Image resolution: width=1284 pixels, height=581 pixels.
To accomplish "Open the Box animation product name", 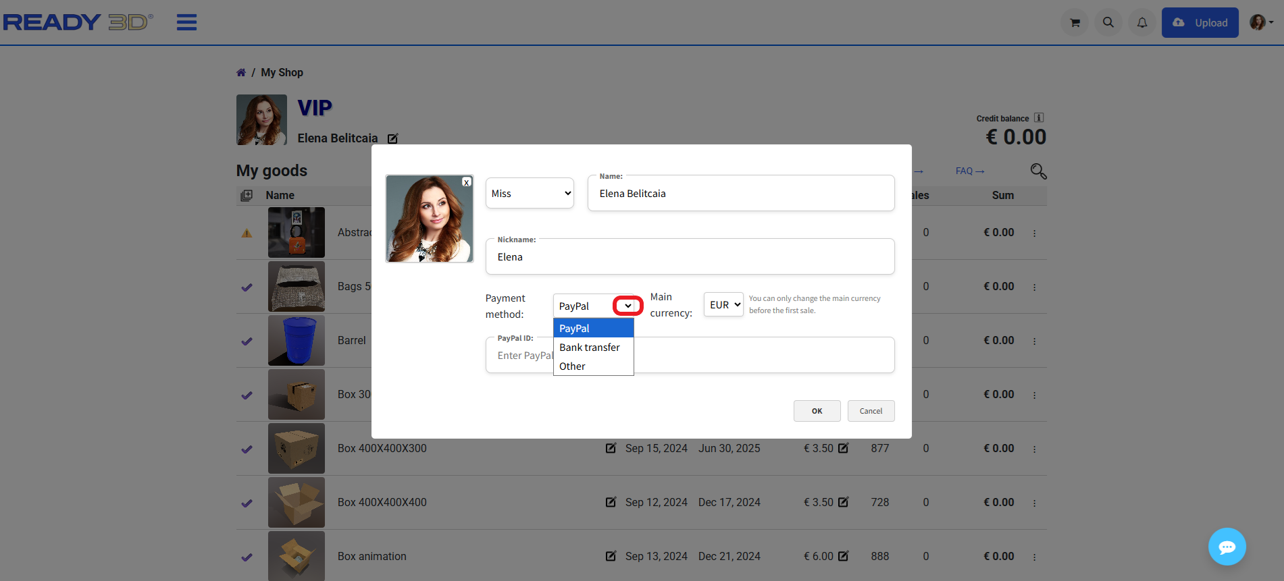I will [x=372, y=556].
